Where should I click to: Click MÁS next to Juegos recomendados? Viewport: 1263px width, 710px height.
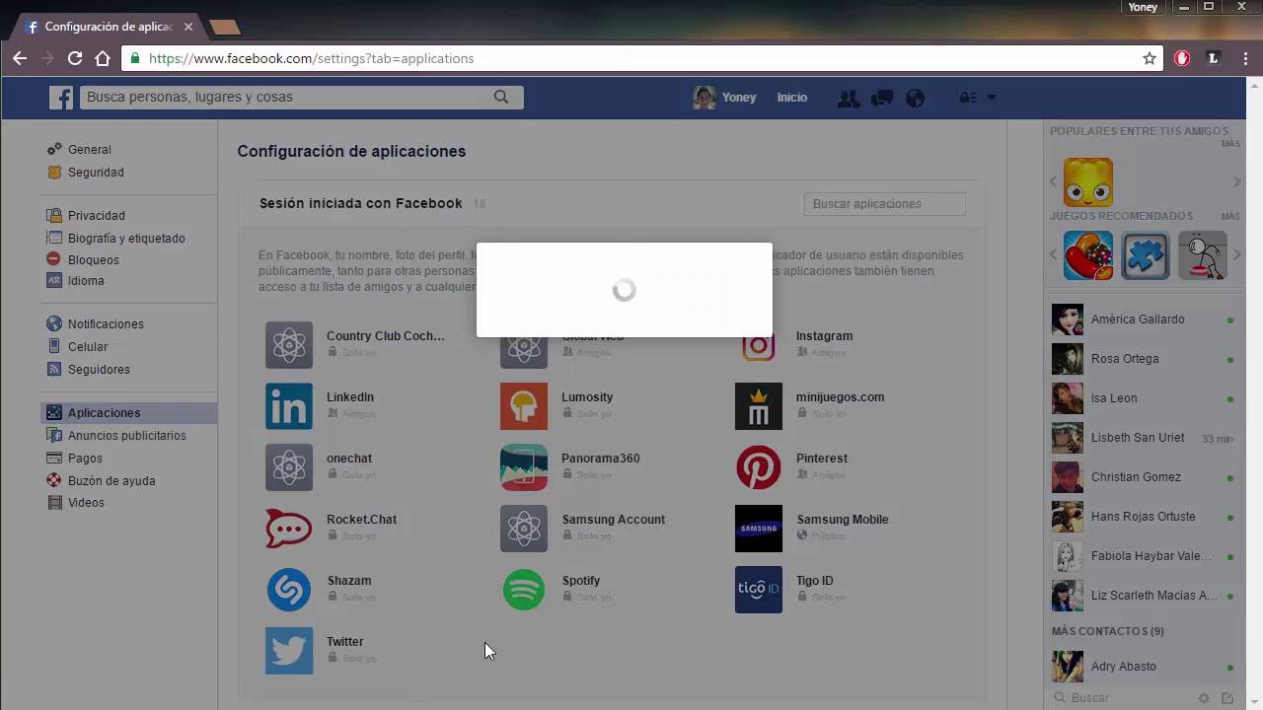(1230, 216)
